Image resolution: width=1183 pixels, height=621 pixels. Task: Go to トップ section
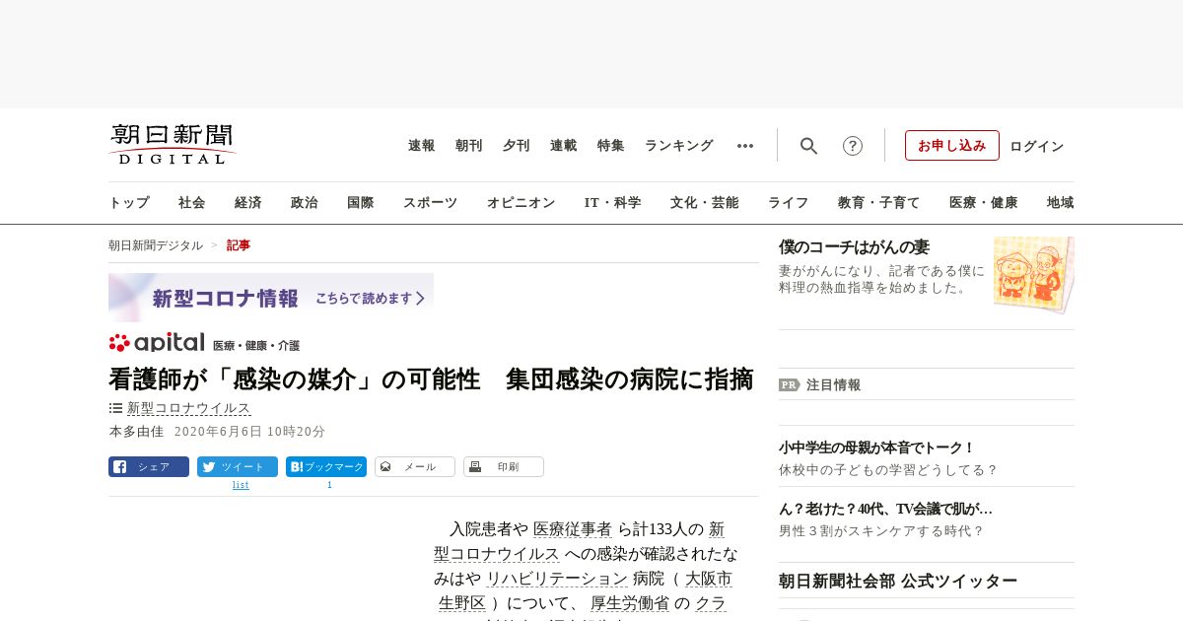129,203
